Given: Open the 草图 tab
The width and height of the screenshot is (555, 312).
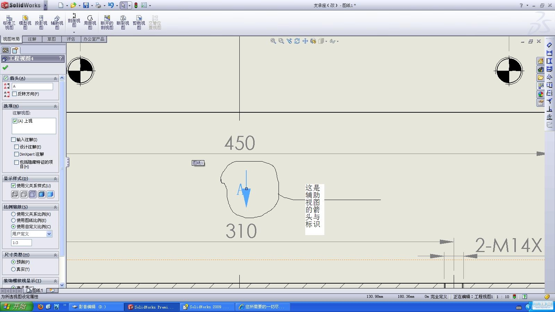Looking at the screenshot, I should (x=51, y=39).
